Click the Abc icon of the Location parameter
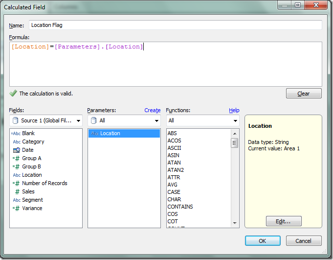333x260 pixels. tap(94, 134)
